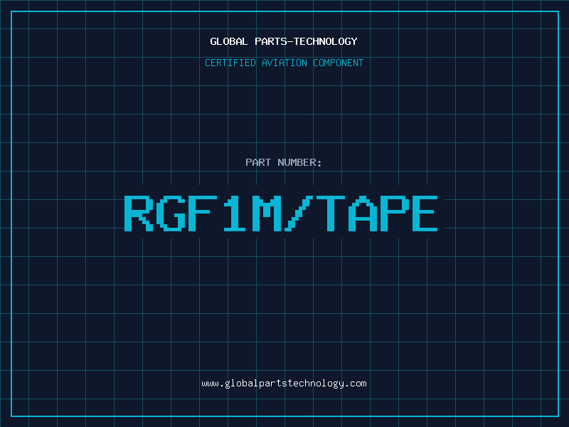Open the www.globalpartstechnology.com link
569x427 pixels.
[284, 384]
